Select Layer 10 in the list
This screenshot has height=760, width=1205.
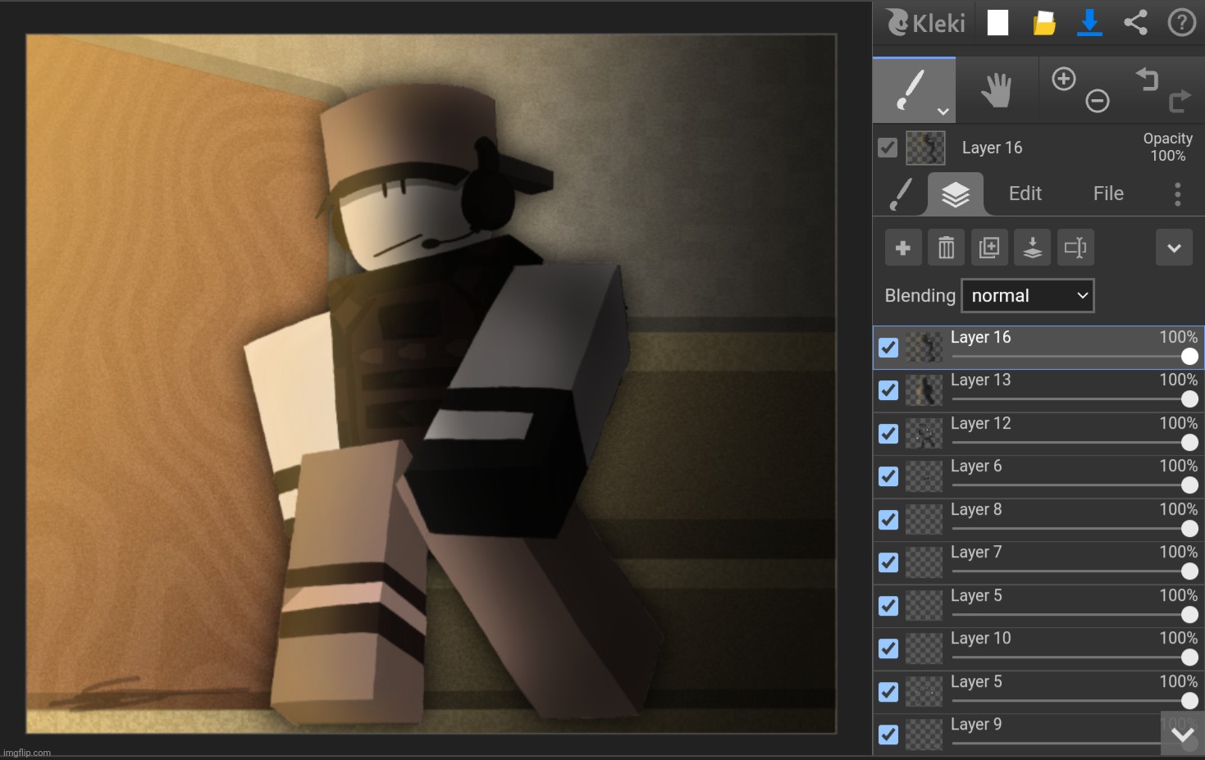tap(1038, 649)
